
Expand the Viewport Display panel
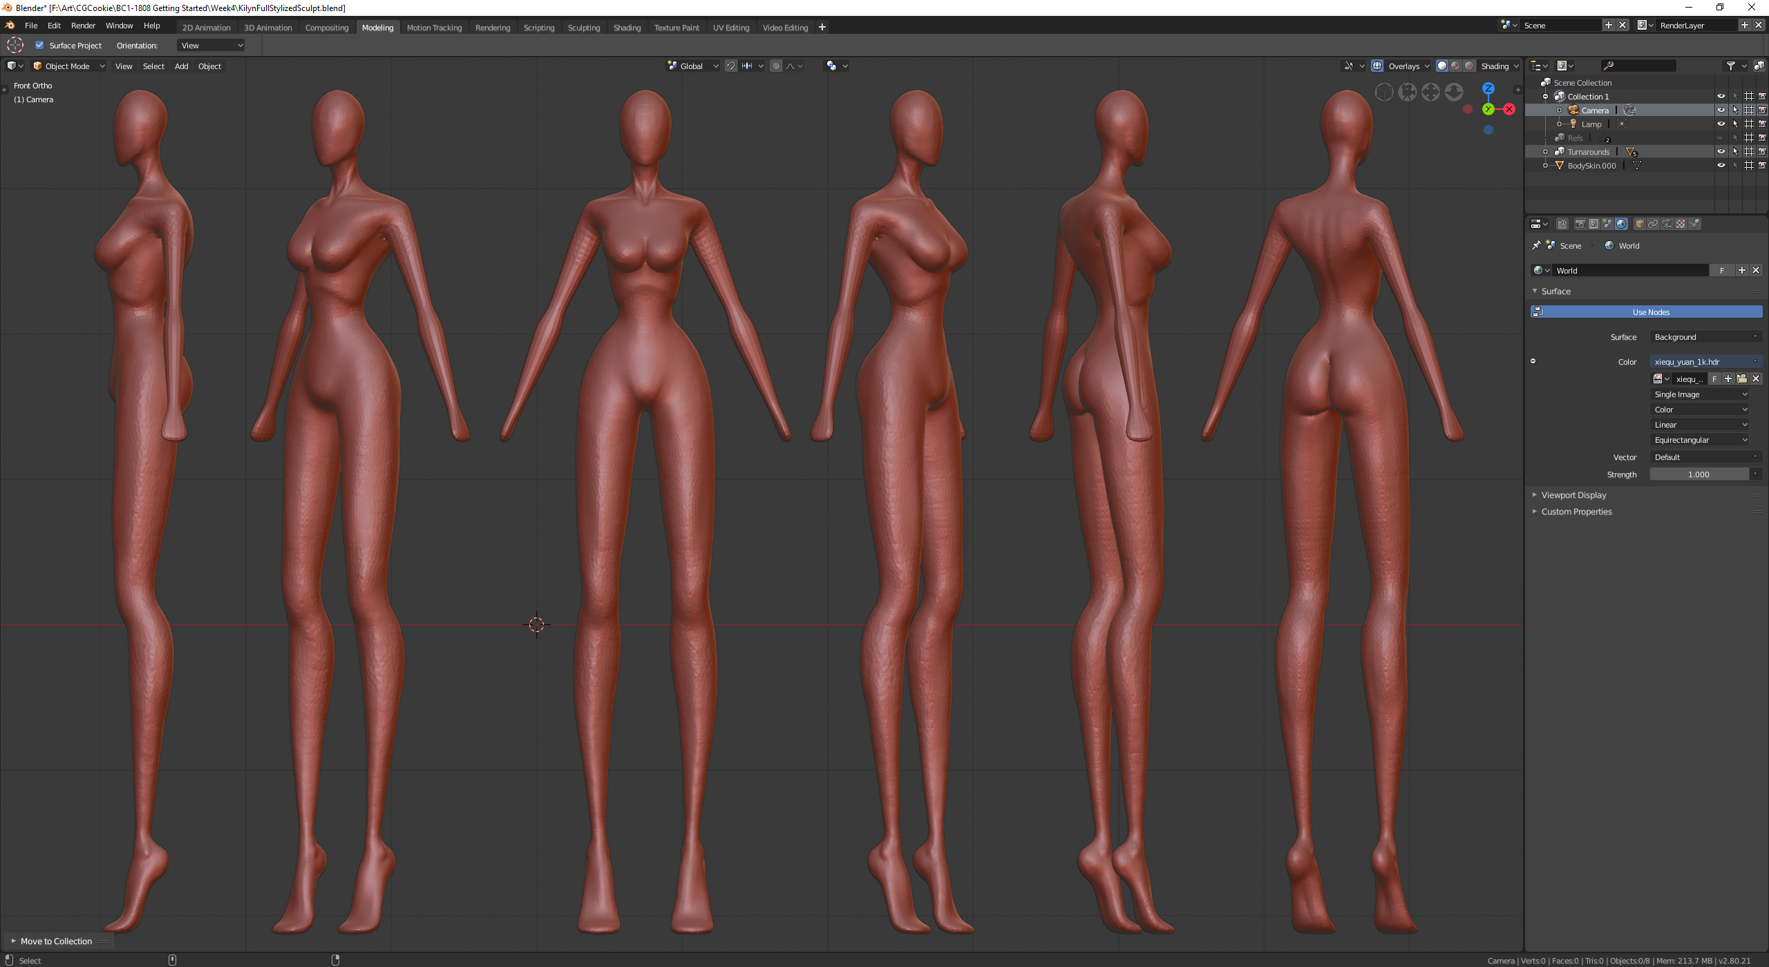click(x=1573, y=495)
